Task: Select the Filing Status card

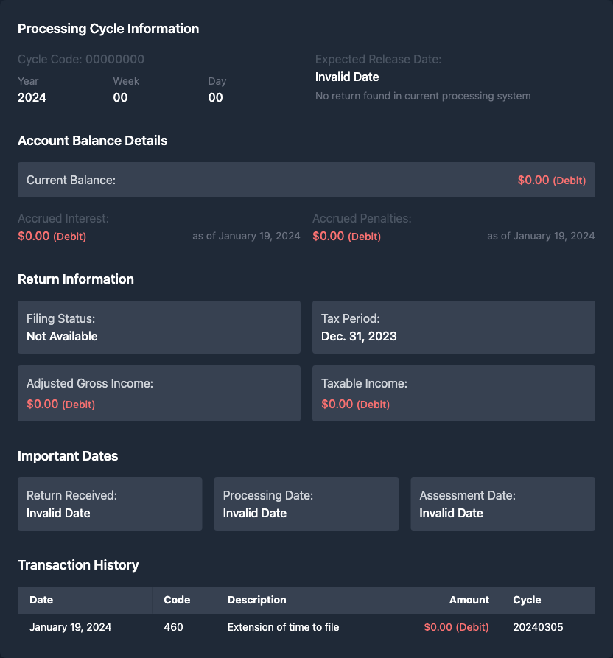Action: click(x=158, y=327)
